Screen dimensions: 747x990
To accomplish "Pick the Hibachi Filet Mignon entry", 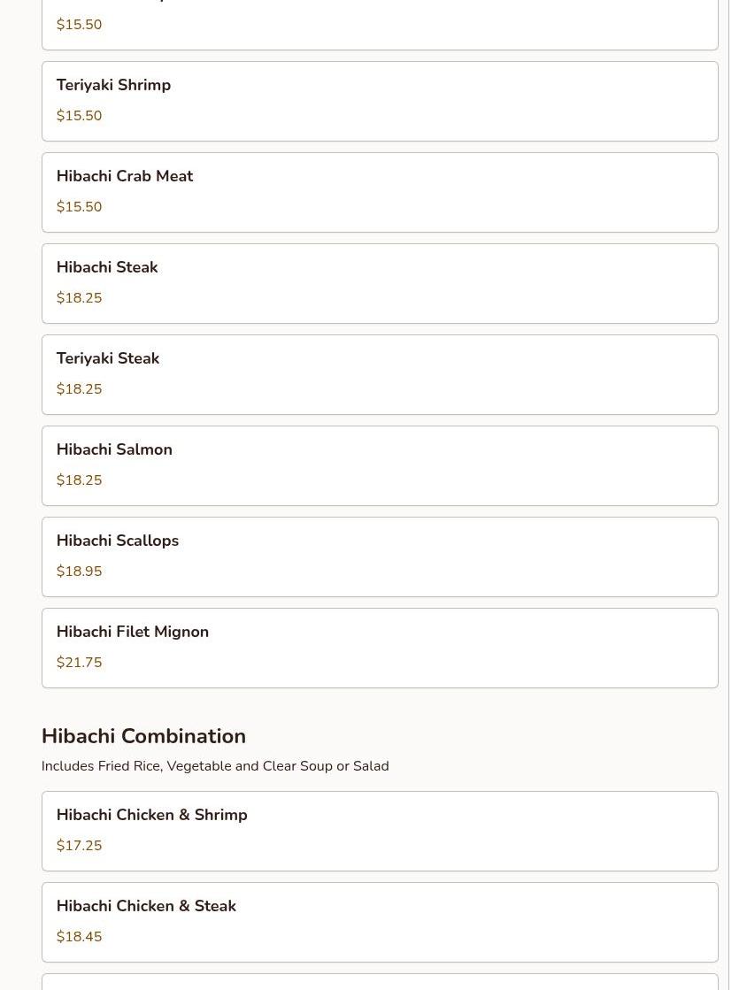I will coord(133,633).
